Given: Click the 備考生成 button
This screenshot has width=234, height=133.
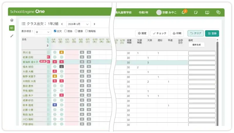Looking at the screenshot, I should [196, 45].
